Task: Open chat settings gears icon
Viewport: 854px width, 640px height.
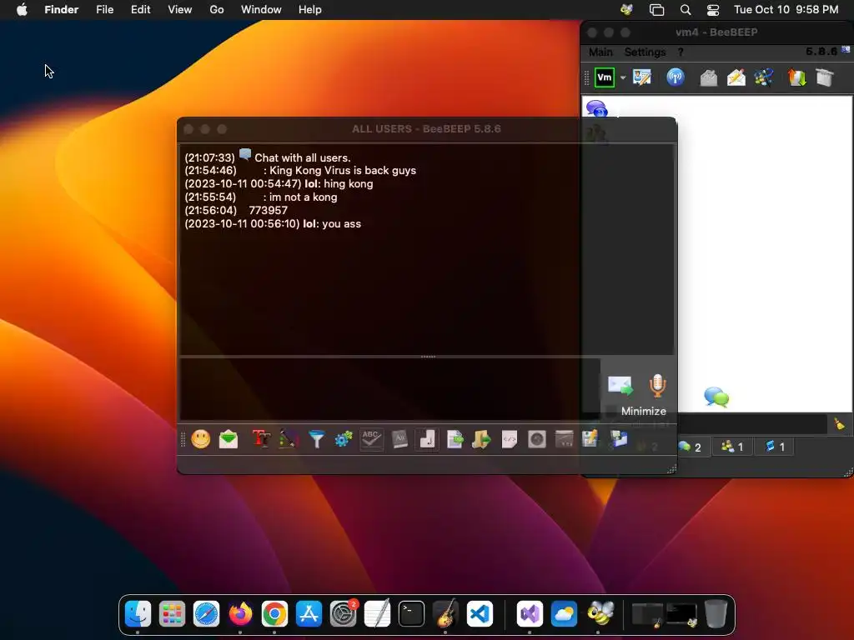Action: point(344,438)
